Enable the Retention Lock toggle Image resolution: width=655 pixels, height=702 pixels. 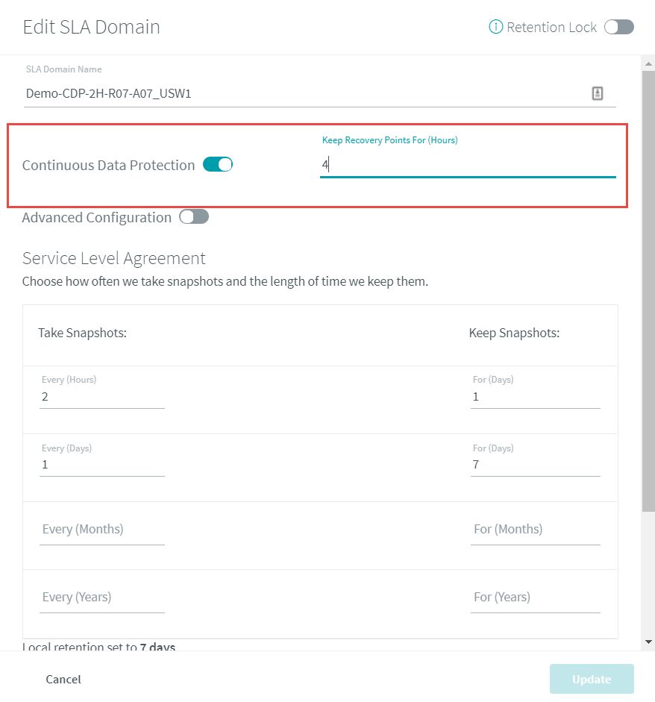coord(618,27)
